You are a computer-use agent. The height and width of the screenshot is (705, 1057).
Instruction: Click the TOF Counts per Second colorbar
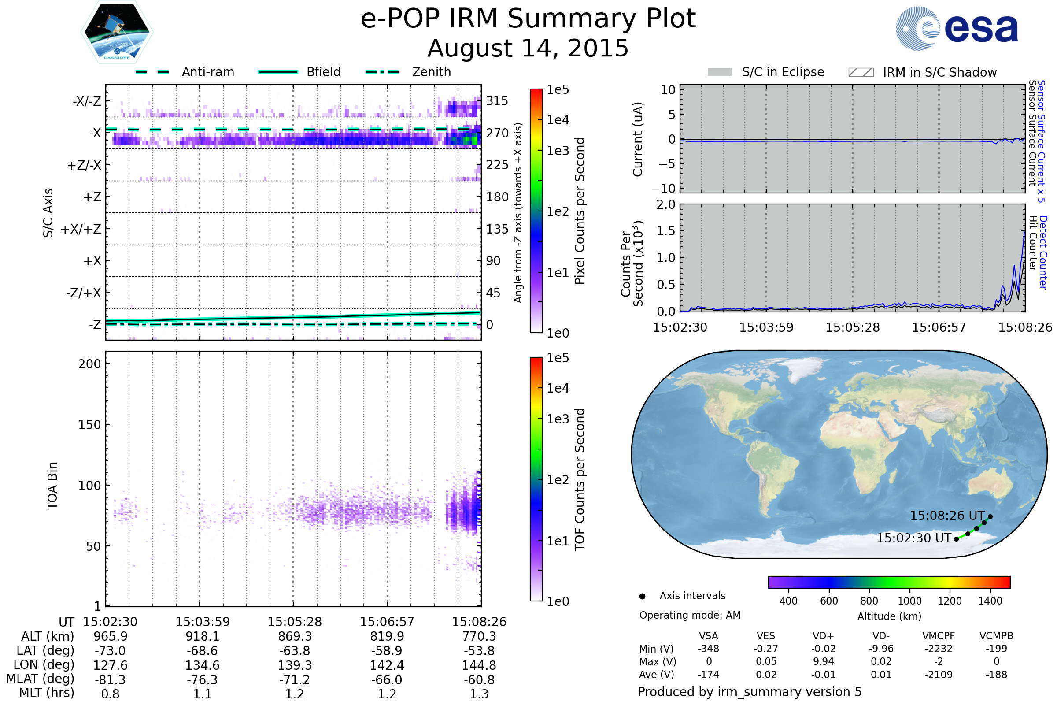click(x=536, y=479)
